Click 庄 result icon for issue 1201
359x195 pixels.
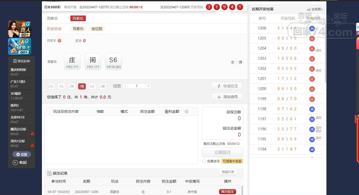pyautogui.click(x=312, y=79)
